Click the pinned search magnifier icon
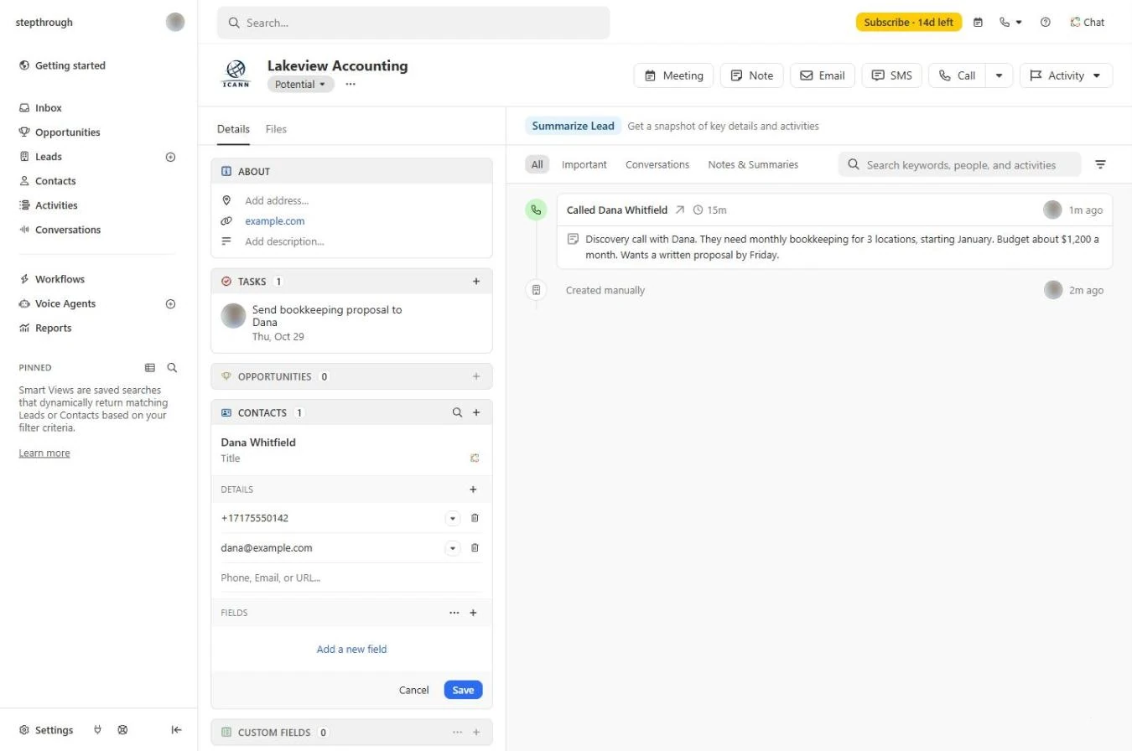 [x=172, y=367]
